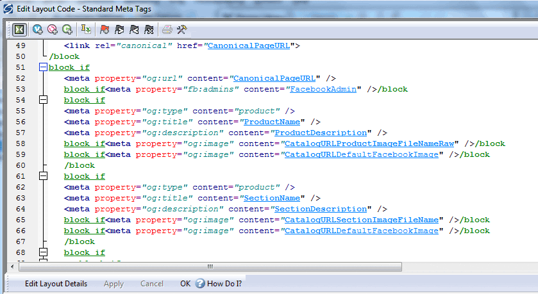Go to previous bookmark flag icon
This screenshot has width=538, height=294.
point(134,29)
